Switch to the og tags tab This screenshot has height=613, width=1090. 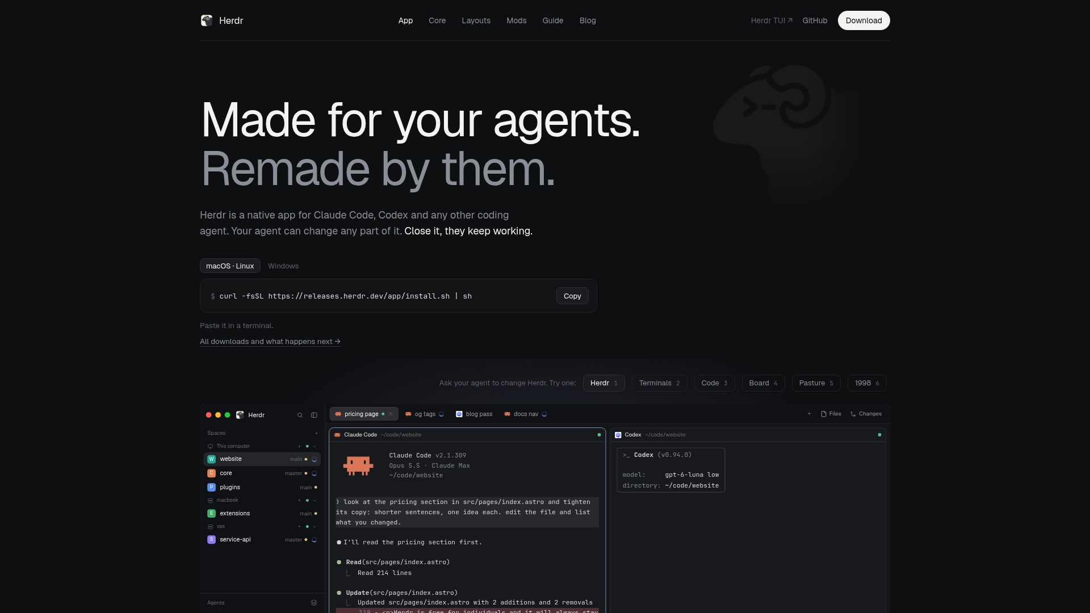(x=425, y=414)
